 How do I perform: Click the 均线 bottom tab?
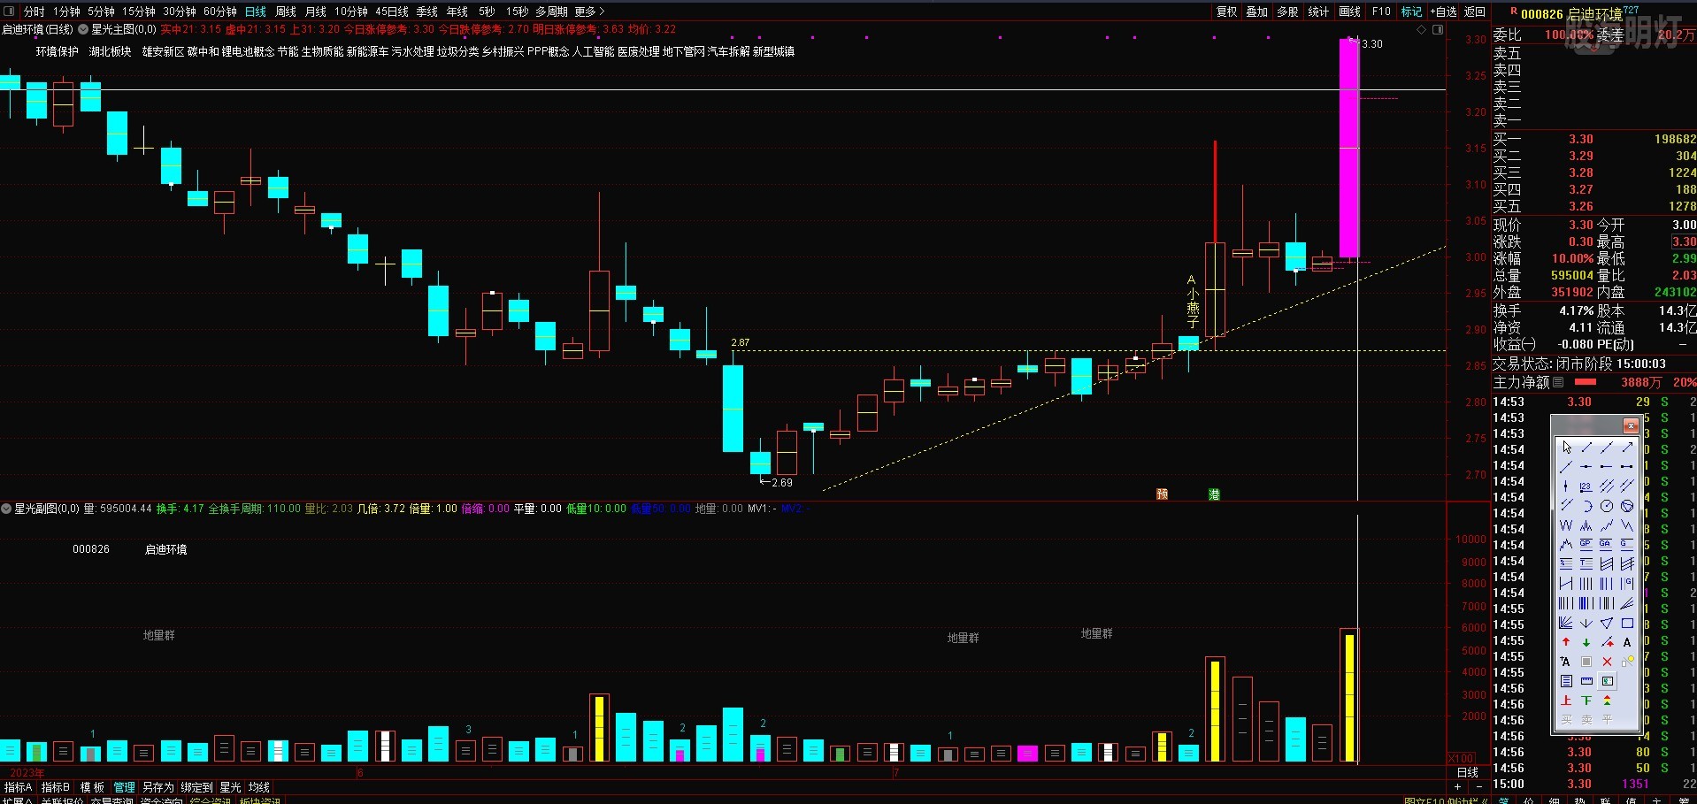[258, 787]
